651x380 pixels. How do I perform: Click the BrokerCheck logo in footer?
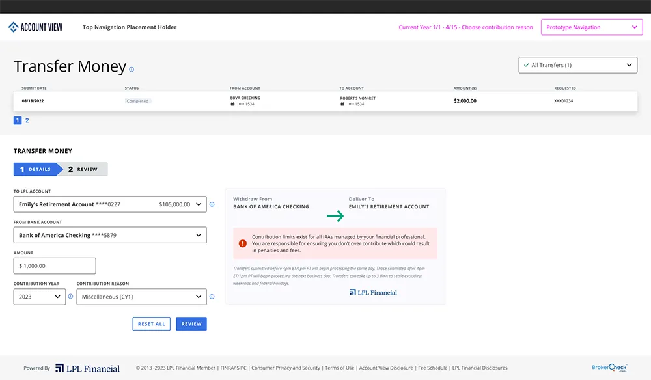click(609, 367)
